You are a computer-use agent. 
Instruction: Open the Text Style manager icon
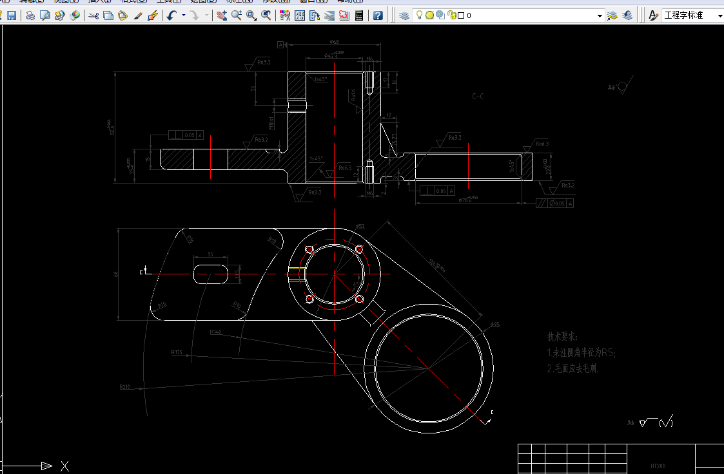coord(653,15)
